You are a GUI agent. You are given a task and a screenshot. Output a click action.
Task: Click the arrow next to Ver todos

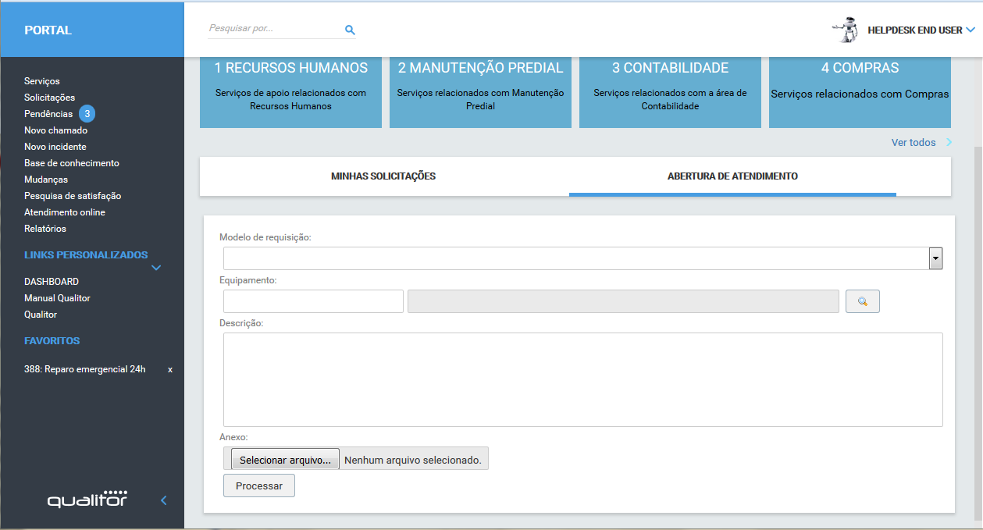[949, 142]
